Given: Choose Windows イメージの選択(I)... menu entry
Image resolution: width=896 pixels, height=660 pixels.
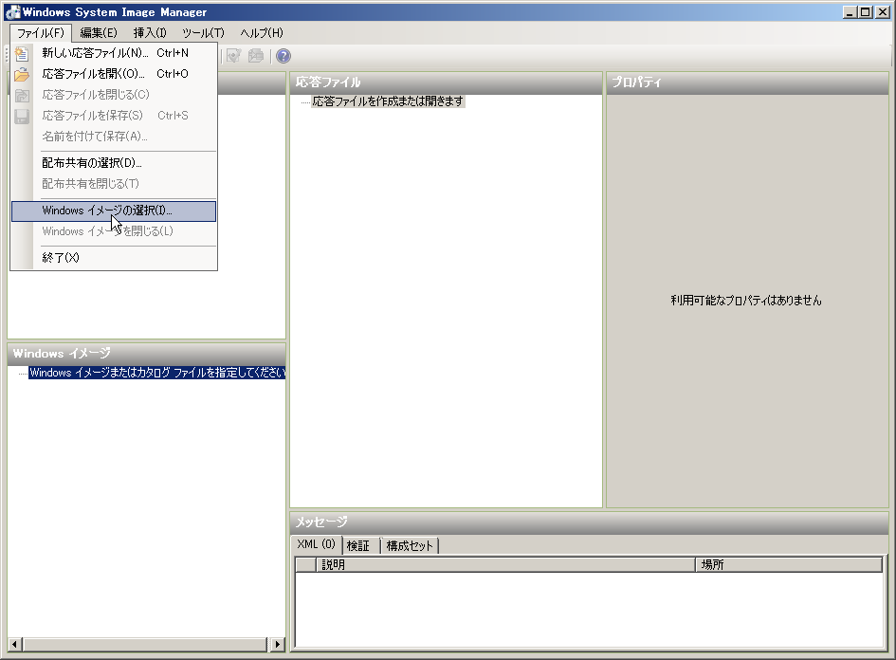Looking at the screenshot, I should pos(114,211).
